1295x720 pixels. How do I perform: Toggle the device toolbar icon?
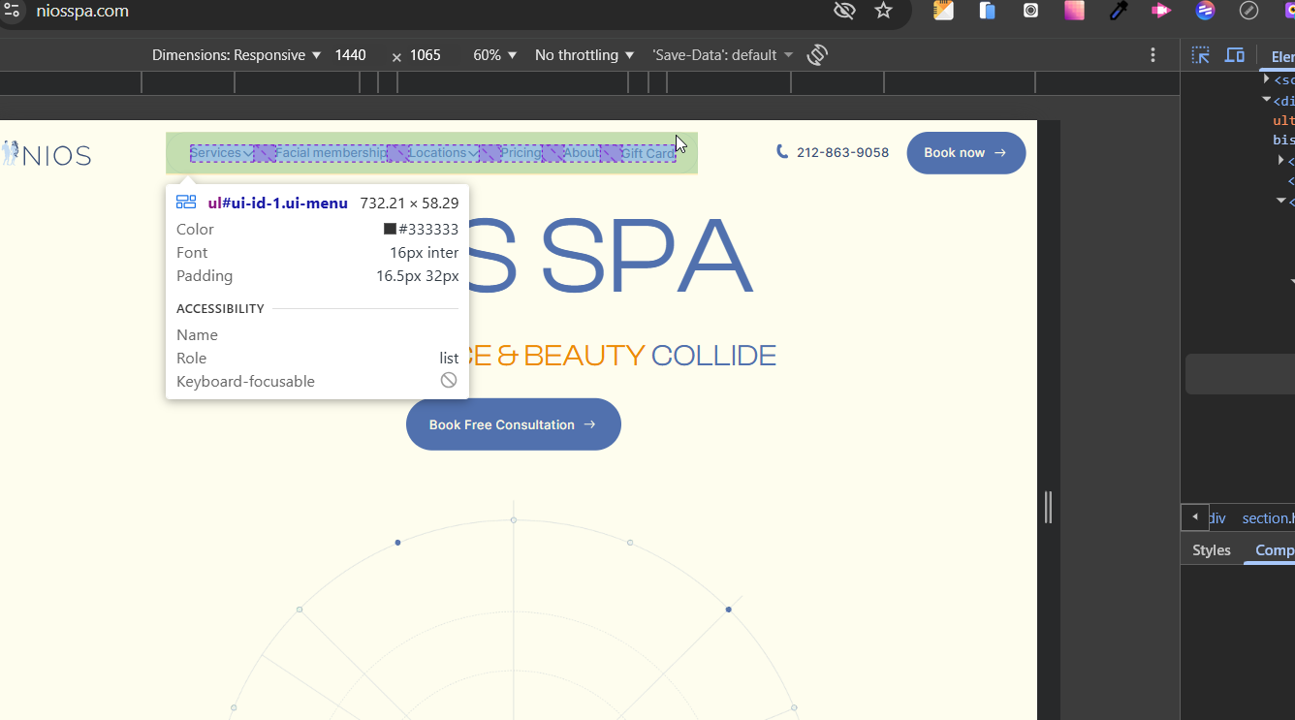[1234, 55]
